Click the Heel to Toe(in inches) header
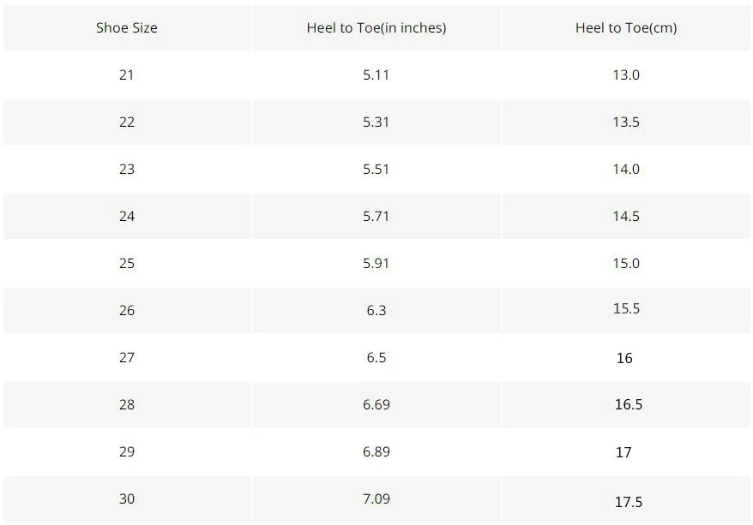 (x=376, y=27)
